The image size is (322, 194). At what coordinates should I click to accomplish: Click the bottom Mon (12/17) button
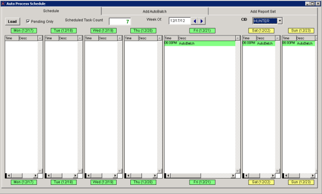pyautogui.click(x=24, y=182)
